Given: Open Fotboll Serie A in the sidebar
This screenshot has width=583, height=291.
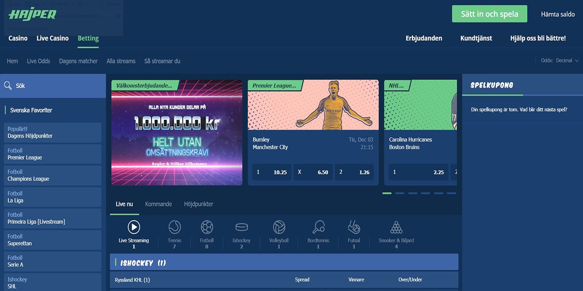Looking at the screenshot, I should click(53, 261).
